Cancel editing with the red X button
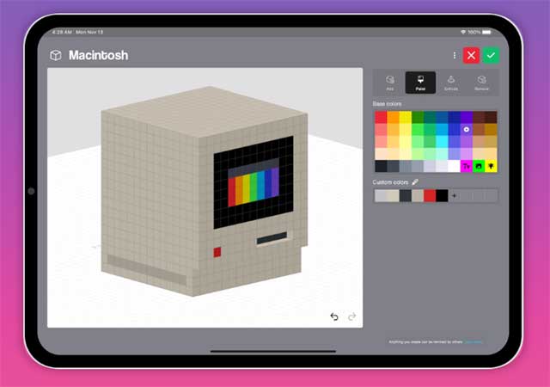Screen dimensions: 550x387 471,55
